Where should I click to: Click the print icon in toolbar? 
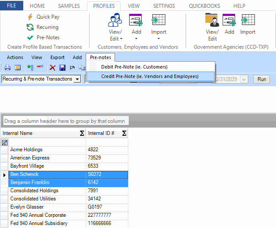[7, 68]
